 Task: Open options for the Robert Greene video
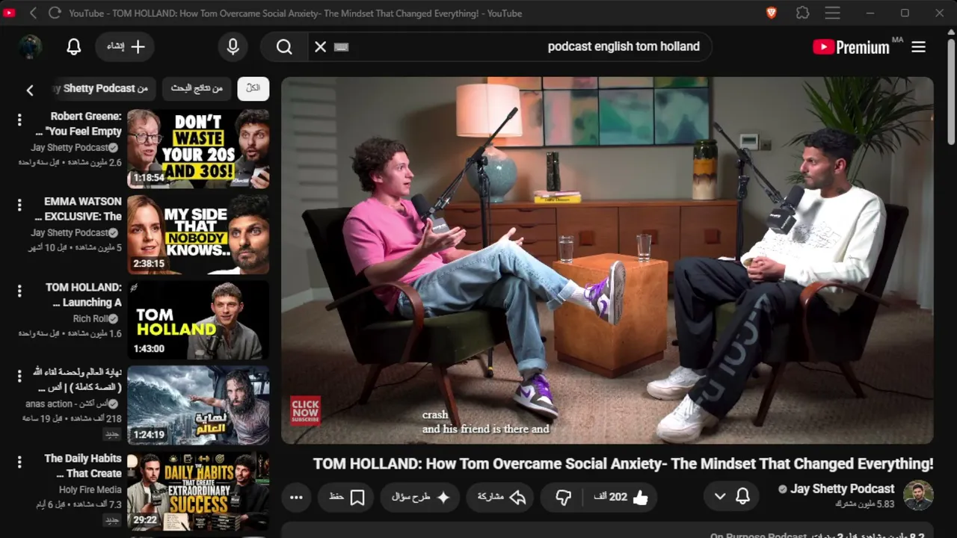[x=19, y=120]
